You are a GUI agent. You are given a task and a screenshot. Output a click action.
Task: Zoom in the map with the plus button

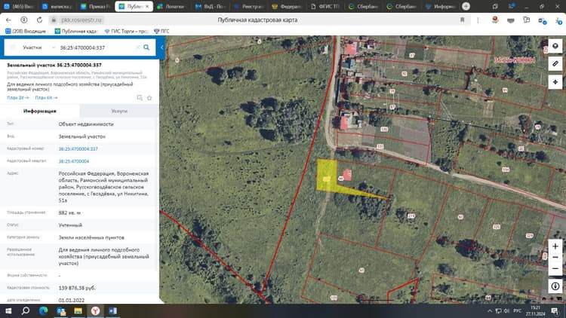[555, 246]
